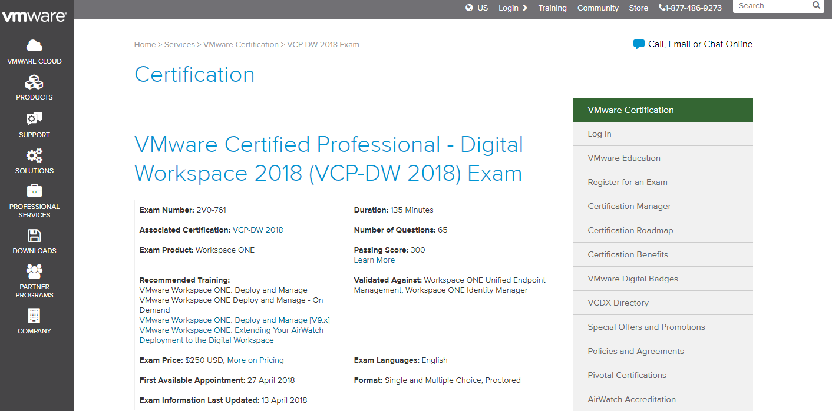Open the Training menu item
Screen dimensions: 832x411
pyautogui.click(x=552, y=8)
